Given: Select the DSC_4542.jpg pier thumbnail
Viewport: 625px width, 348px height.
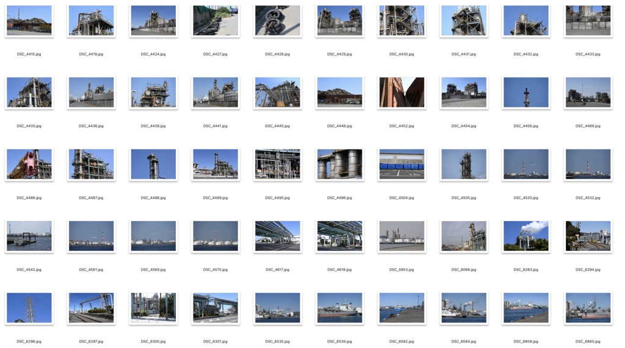Looking at the screenshot, I should click(29, 236).
